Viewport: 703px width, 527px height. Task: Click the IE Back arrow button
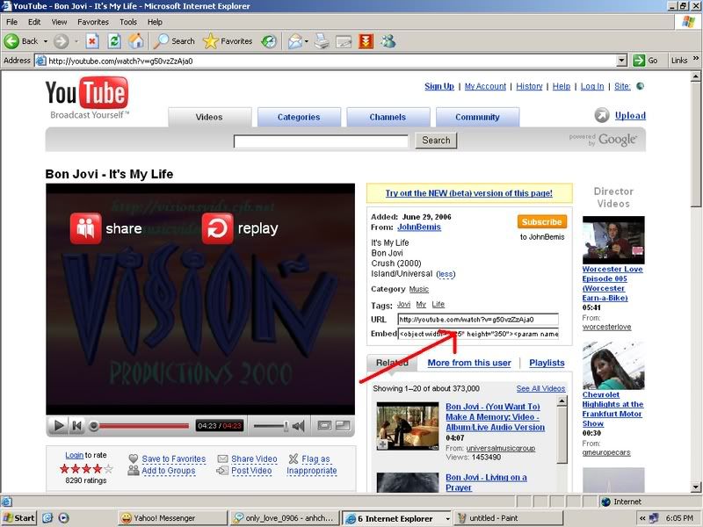tap(11, 41)
